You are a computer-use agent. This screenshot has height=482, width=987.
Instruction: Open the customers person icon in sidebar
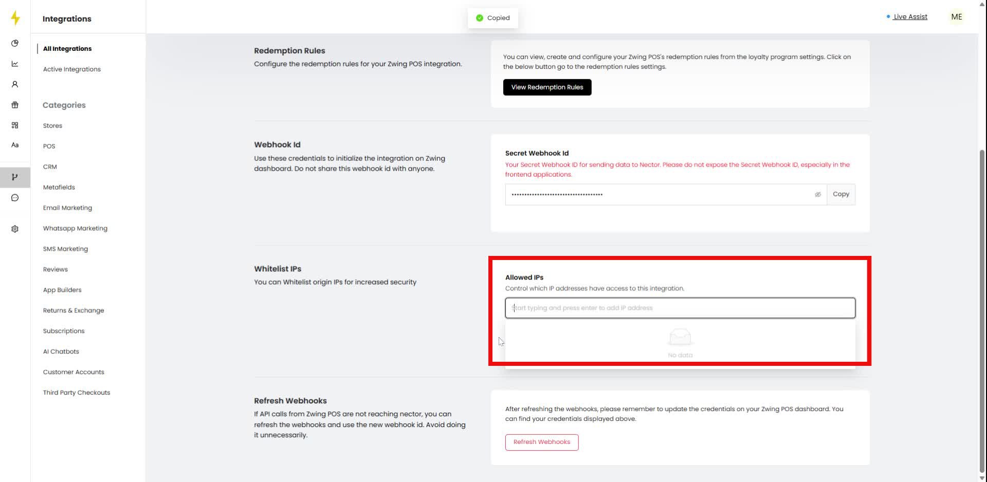point(15,84)
